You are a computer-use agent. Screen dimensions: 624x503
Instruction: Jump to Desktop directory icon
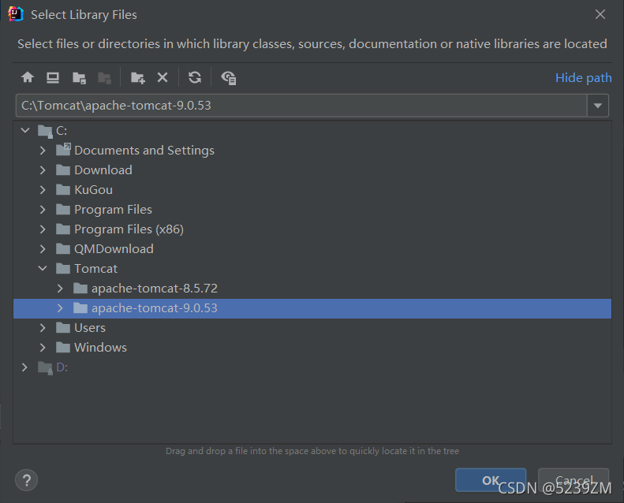tap(53, 77)
